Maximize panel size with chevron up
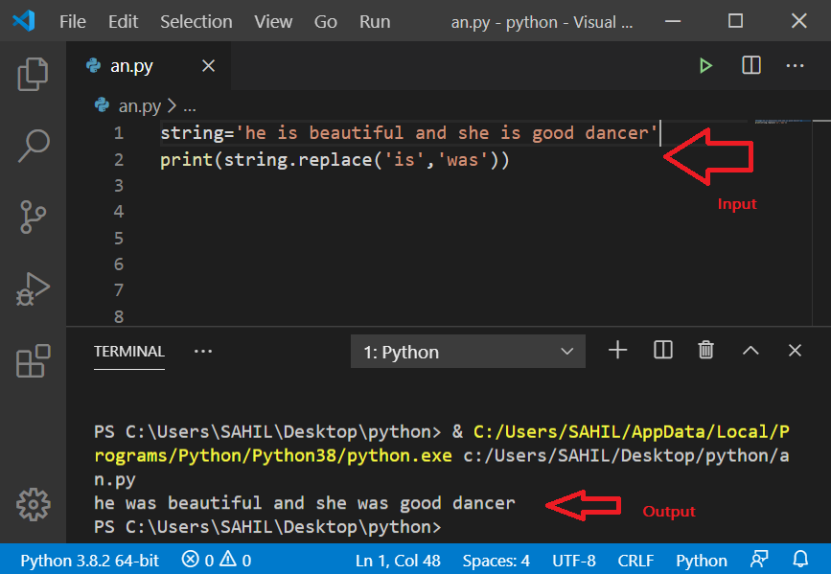This screenshot has width=831, height=574. [x=750, y=351]
